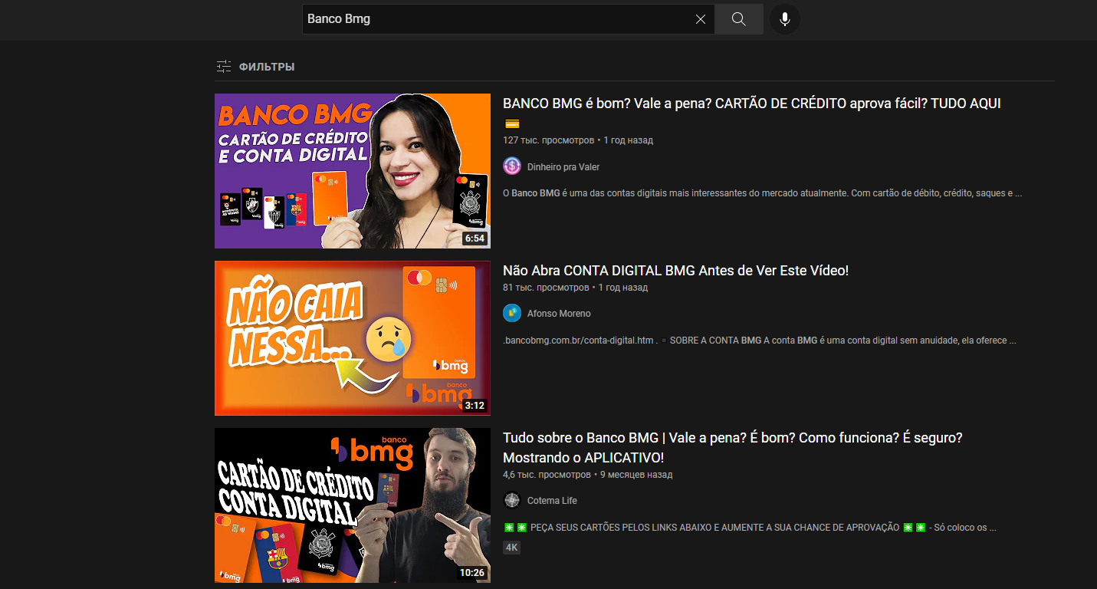
Task: Go to the Dinheiro pra Valer channel name
Action: (563, 167)
